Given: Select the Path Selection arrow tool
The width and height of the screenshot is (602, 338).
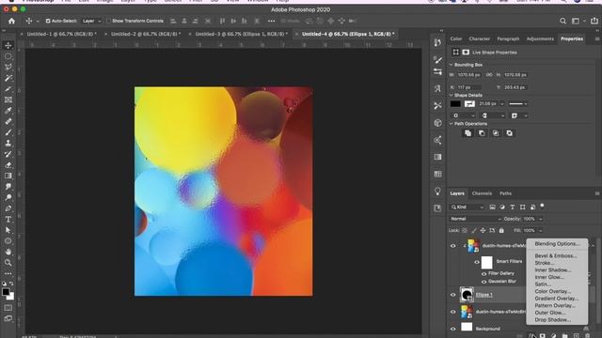Looking at the screenshot, I should [8, 230].
